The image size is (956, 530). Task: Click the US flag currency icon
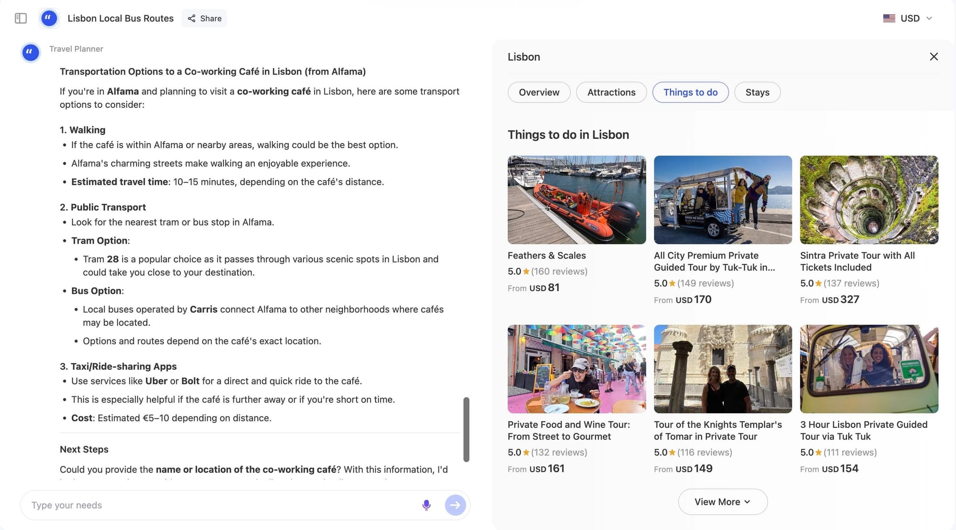tap(889, 18)
